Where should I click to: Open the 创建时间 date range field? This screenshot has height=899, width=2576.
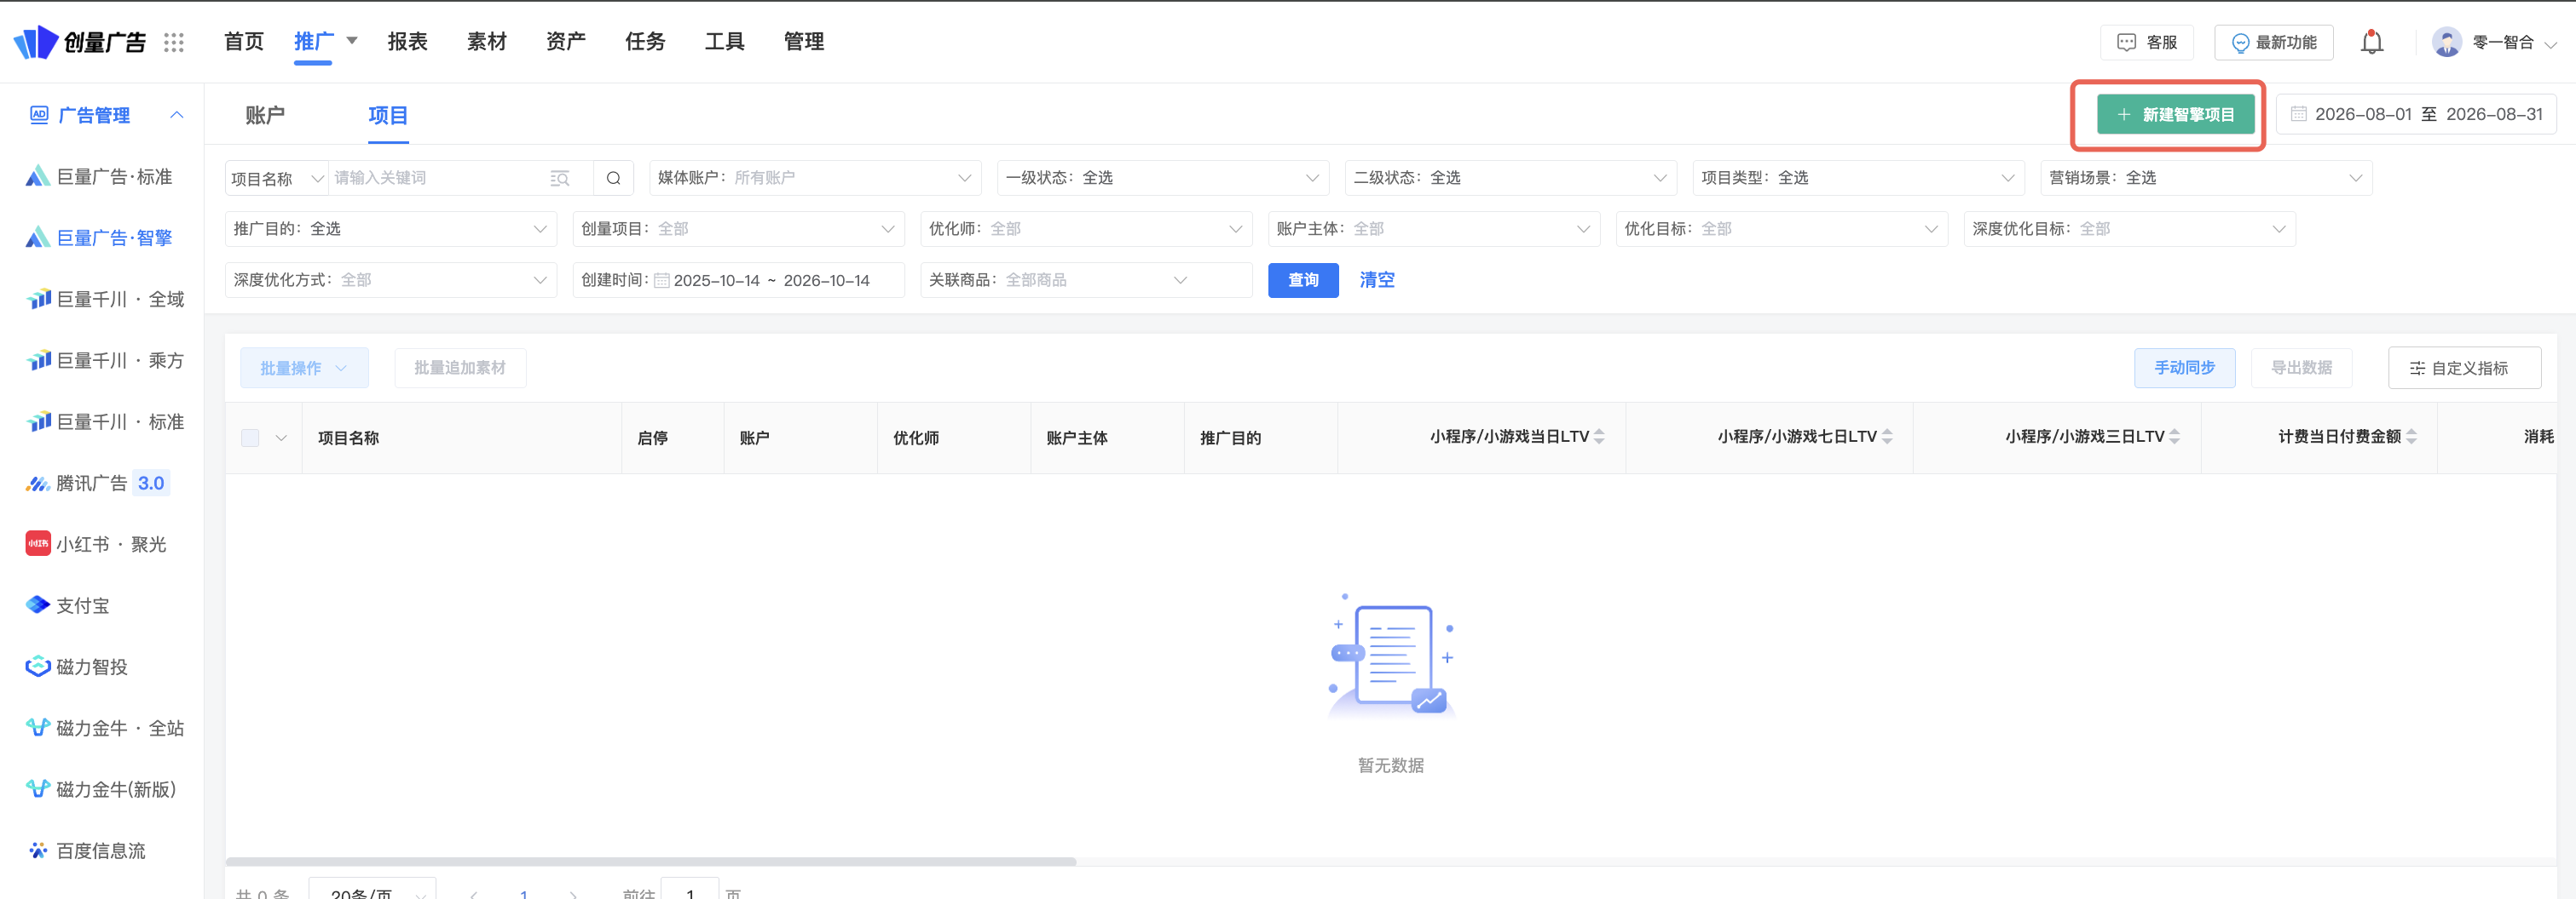[x=739, y=280]
